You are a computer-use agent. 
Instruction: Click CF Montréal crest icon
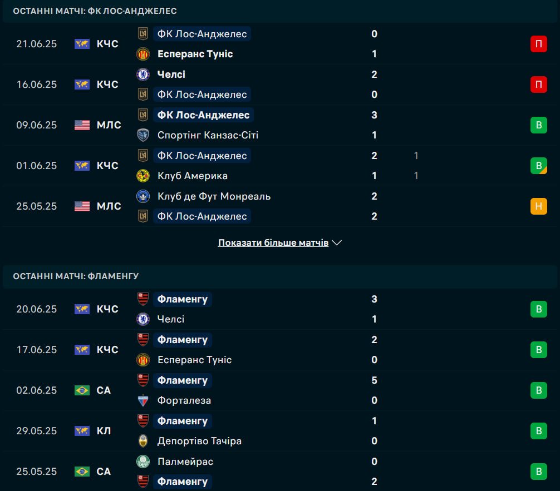pos(143,196)
